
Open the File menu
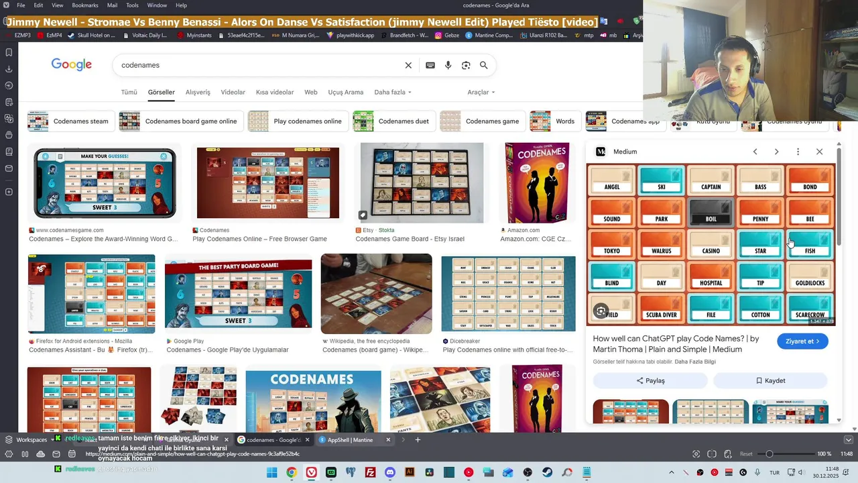(x=21, y=5)
